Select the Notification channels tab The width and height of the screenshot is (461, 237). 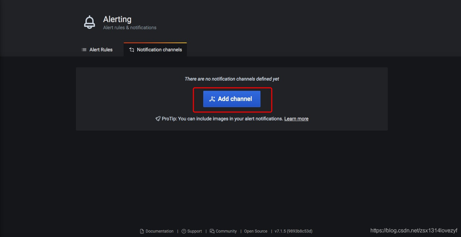[155, 50]
